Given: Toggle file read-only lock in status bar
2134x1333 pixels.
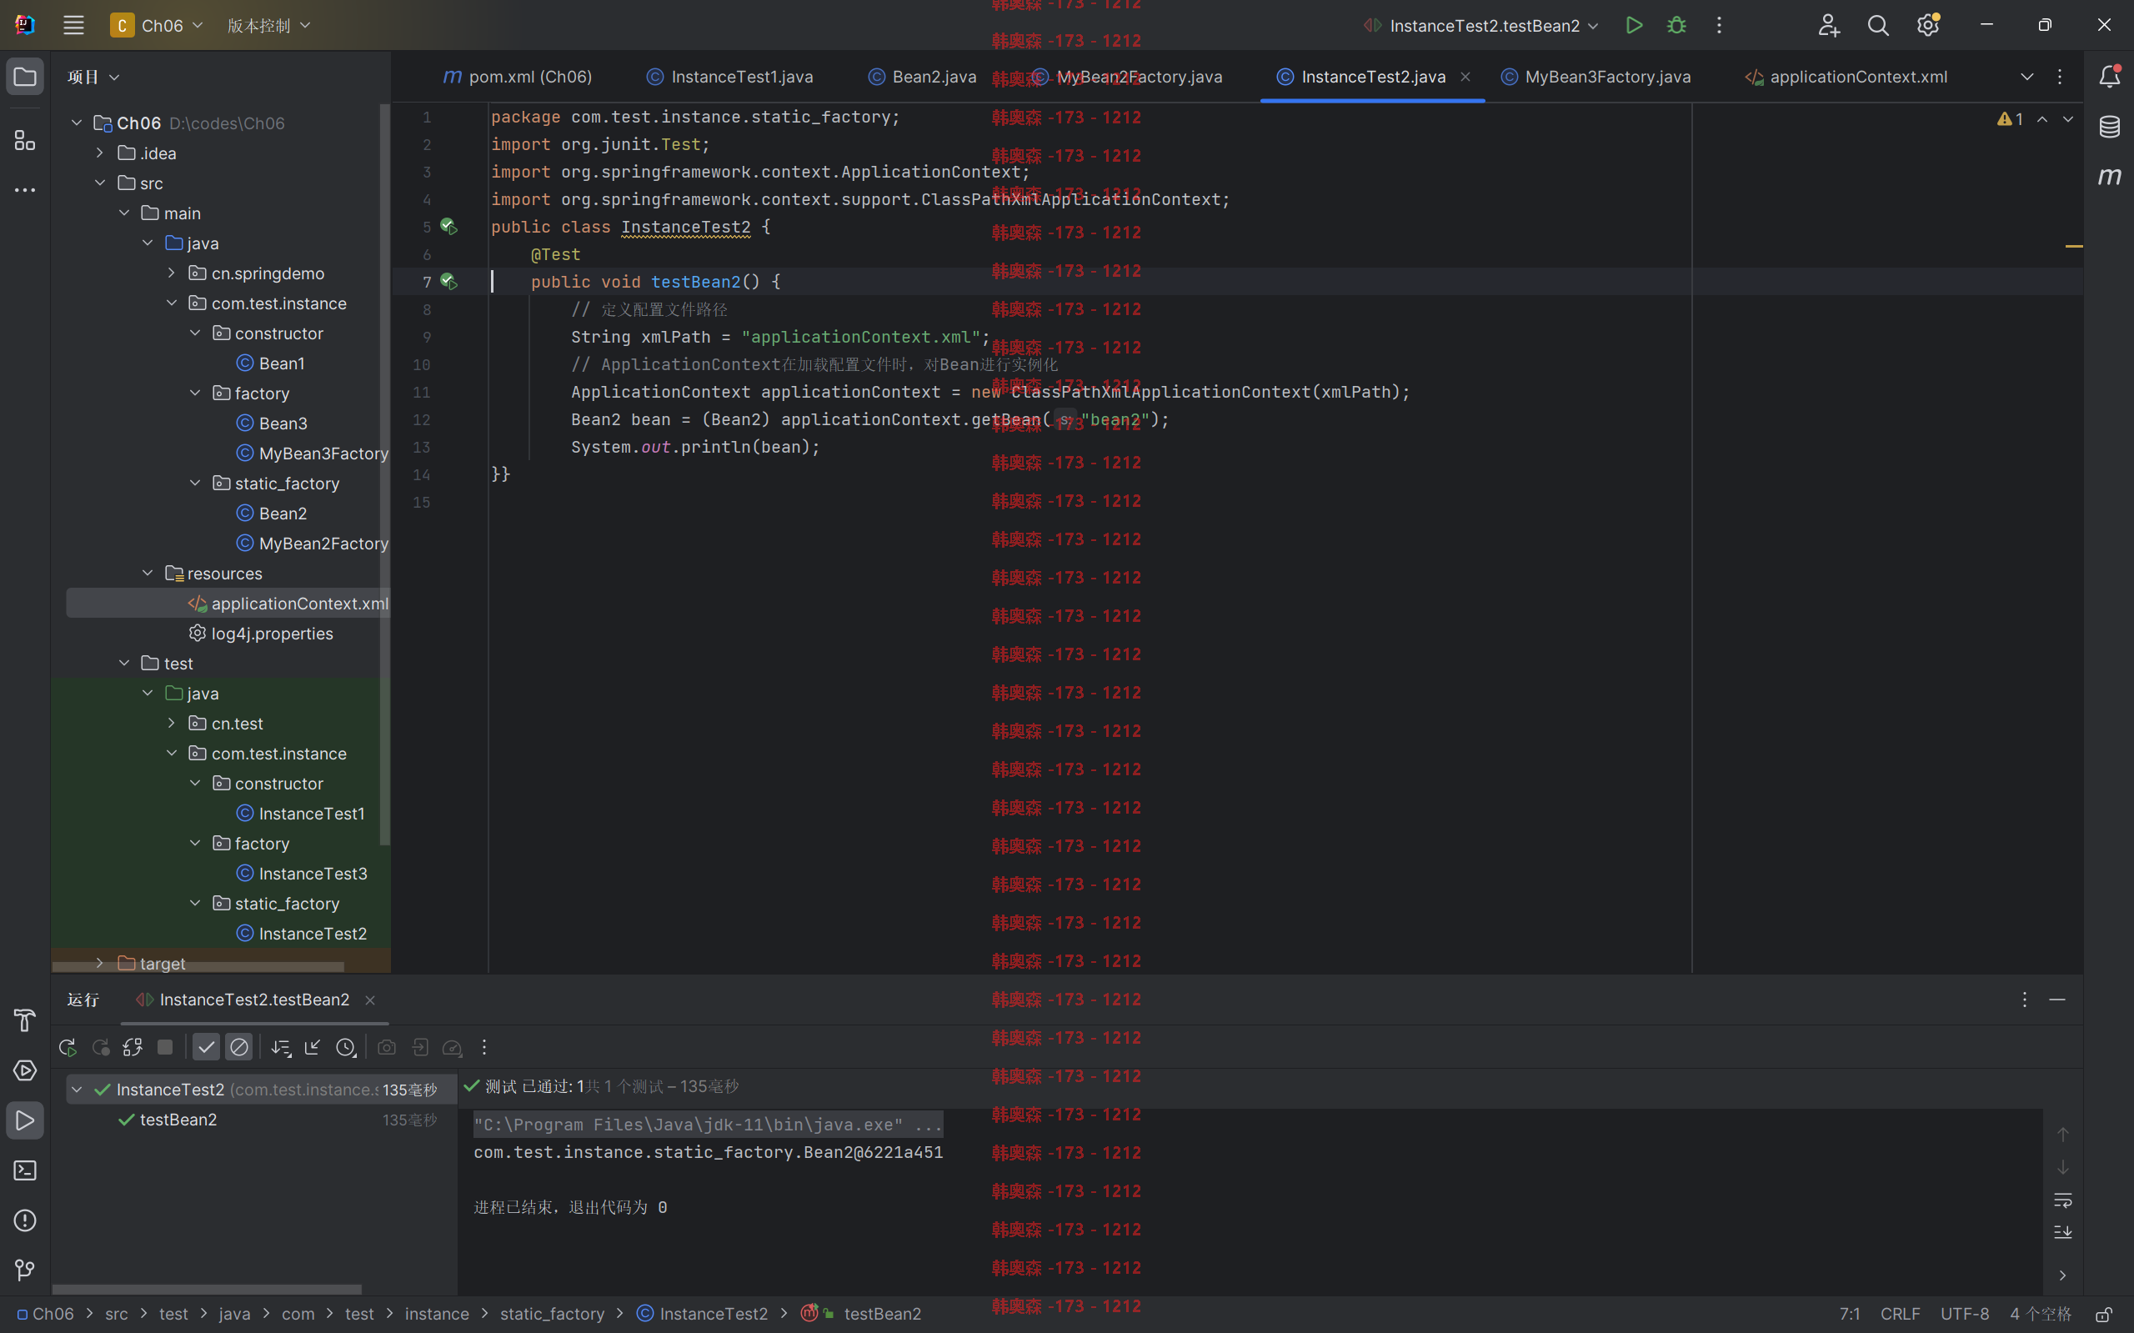Looking at the screenshot, I should [2103, 1315].
